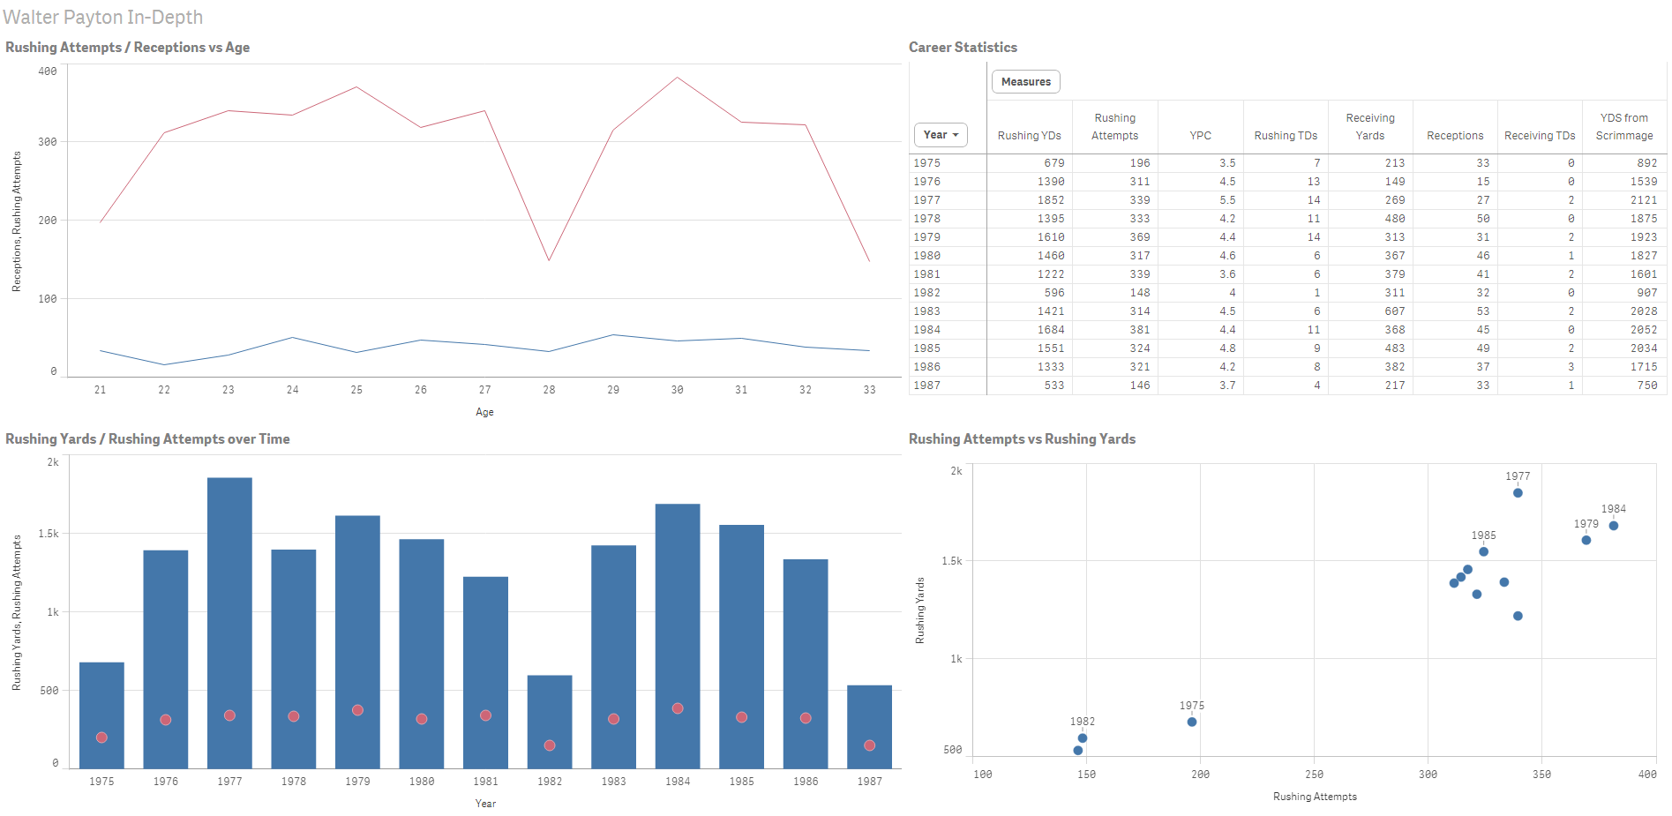Select the 1975 row in Career Statistics

1287,163
